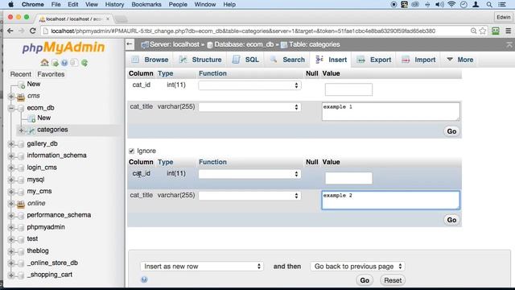This screenshot has width=515, height=290.
Task: Click the phpMyAdmin logo
Action: tap(64, 48)
